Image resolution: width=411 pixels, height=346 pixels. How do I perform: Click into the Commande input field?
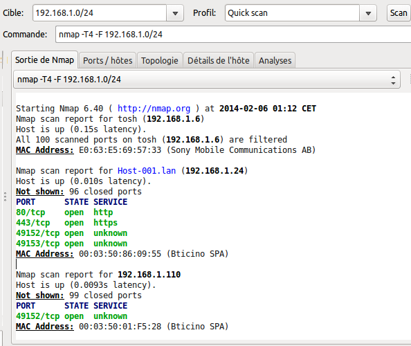coord(233,35)
